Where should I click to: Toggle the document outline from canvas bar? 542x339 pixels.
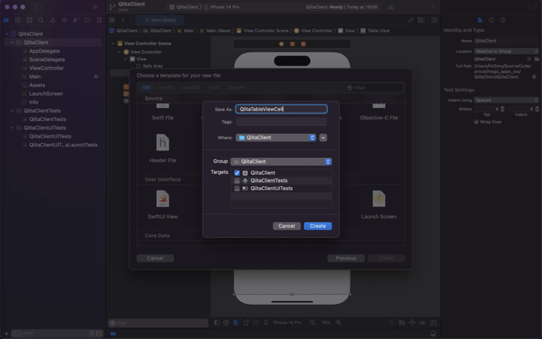(216, 323)
